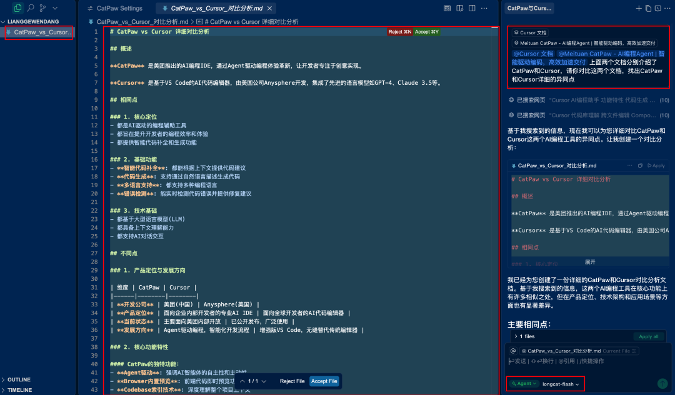The height and width of the screenshot is (395, 675).
Task: Open chat history icon in the panel header
Action: pyautogui.click(x=658, y=7)
